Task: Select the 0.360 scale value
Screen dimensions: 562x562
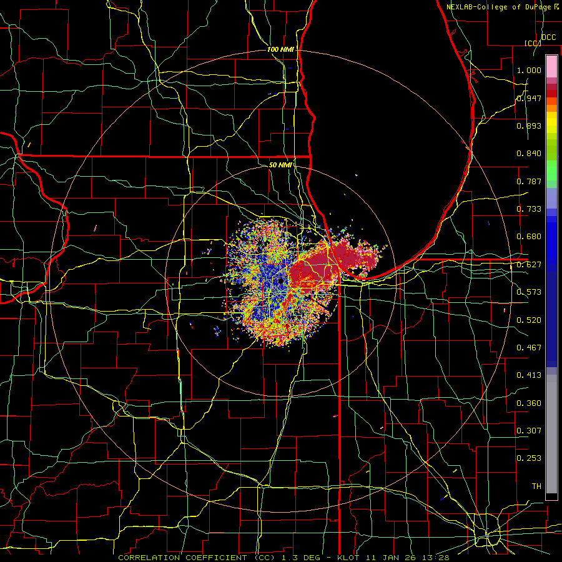Action: 529,403
